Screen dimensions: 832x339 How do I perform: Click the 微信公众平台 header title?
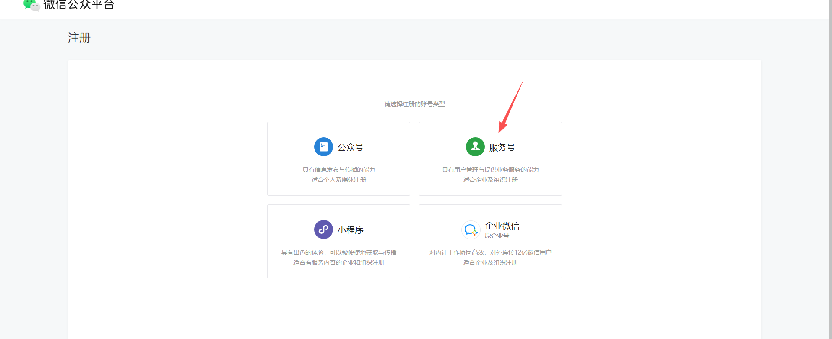[x=79, y=5]
